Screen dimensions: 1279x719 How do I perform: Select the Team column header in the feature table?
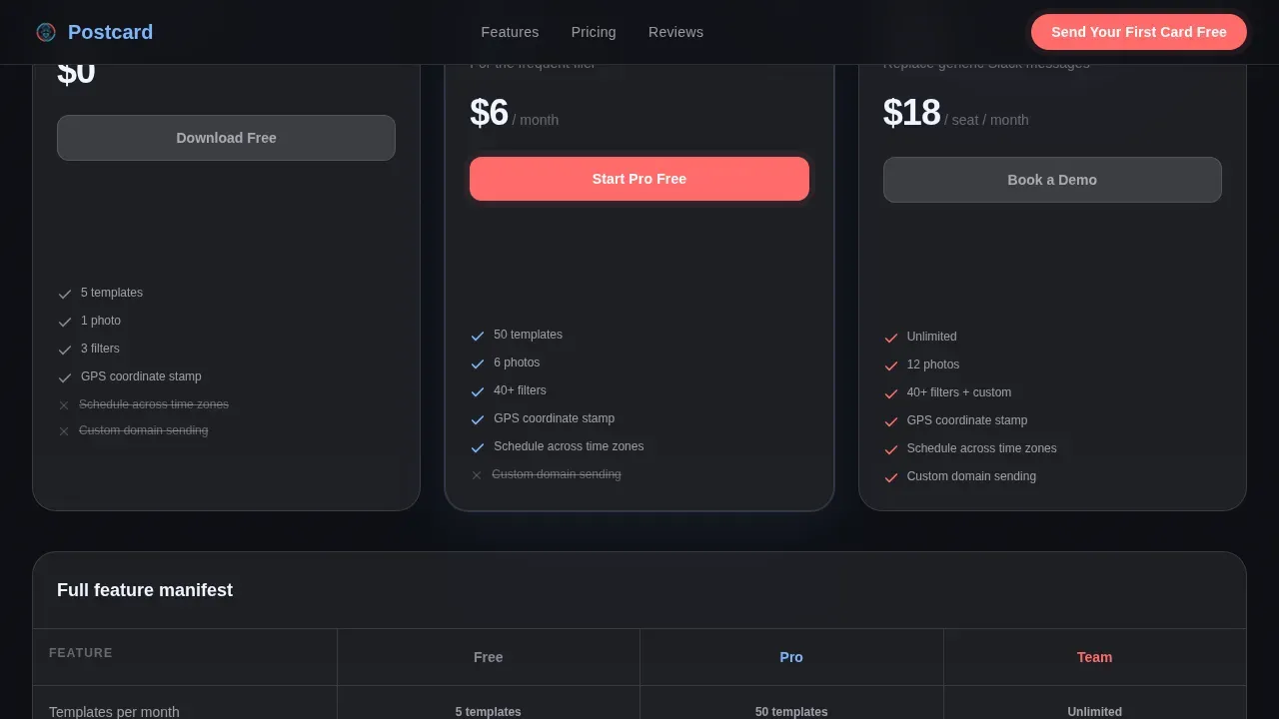pyautogui.click(x=1095, y=657)
